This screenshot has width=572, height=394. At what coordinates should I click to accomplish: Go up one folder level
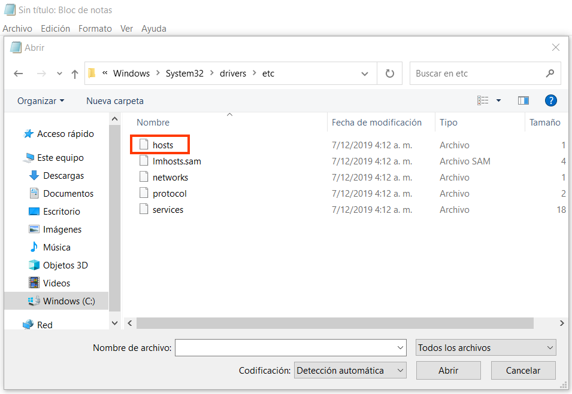pos(74,73)
